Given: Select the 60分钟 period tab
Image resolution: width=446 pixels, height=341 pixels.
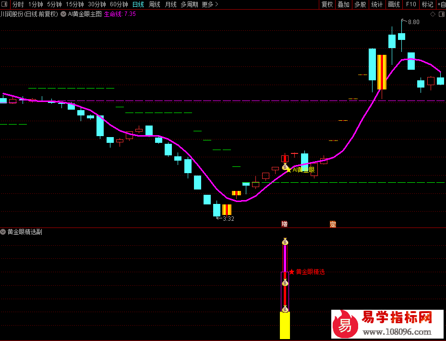Looking at the screenshot, I should pos(119,4).
